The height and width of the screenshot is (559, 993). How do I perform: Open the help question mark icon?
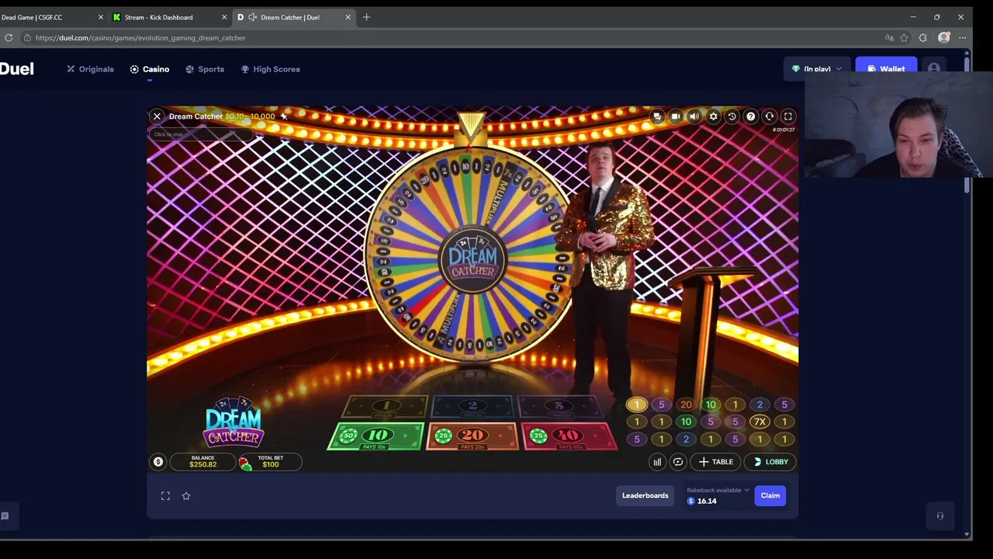pyautogui.click(x=750, y=116)
